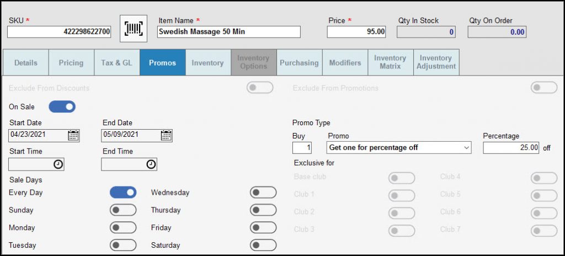Viewport: 565px width, 256px height.
Task: Click the barcode scan icon button
Action: pos(134,29)
